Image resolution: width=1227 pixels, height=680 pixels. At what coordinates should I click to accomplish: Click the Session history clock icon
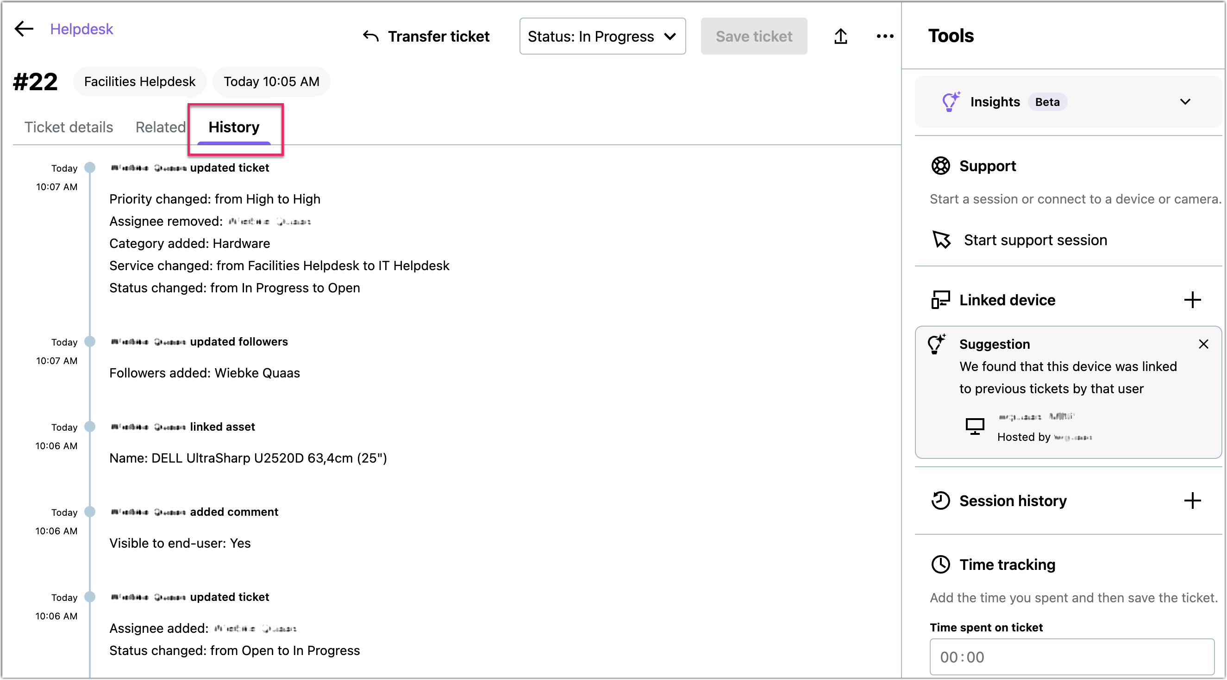pyautogui.click(x=940, y=501)
